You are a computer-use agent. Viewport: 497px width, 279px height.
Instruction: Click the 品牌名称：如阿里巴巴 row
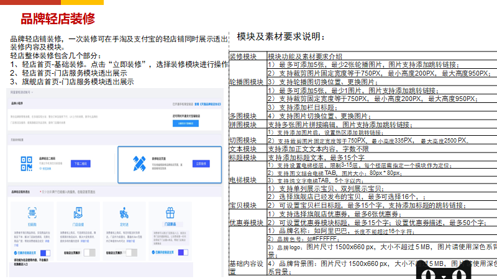(x=382, y=231)
